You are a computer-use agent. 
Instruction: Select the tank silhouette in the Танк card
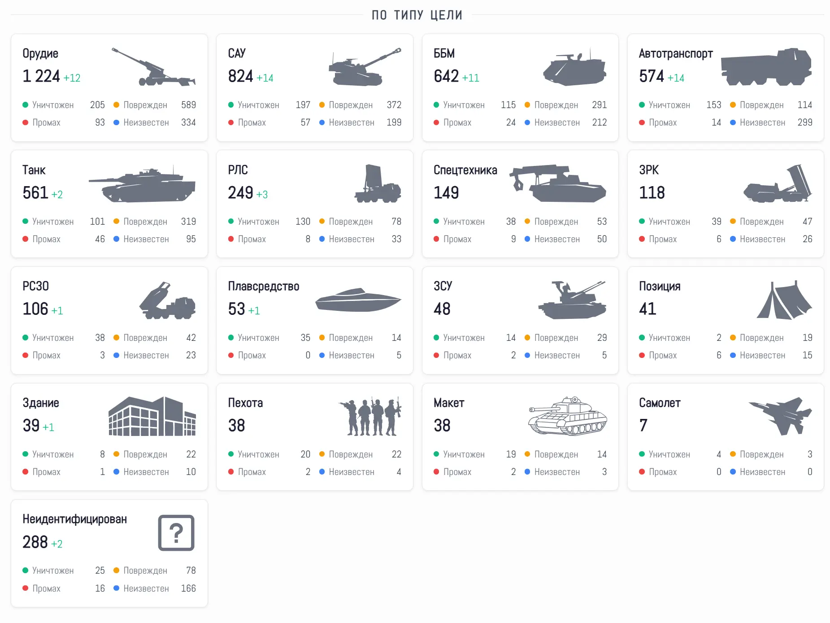(142, 183)
